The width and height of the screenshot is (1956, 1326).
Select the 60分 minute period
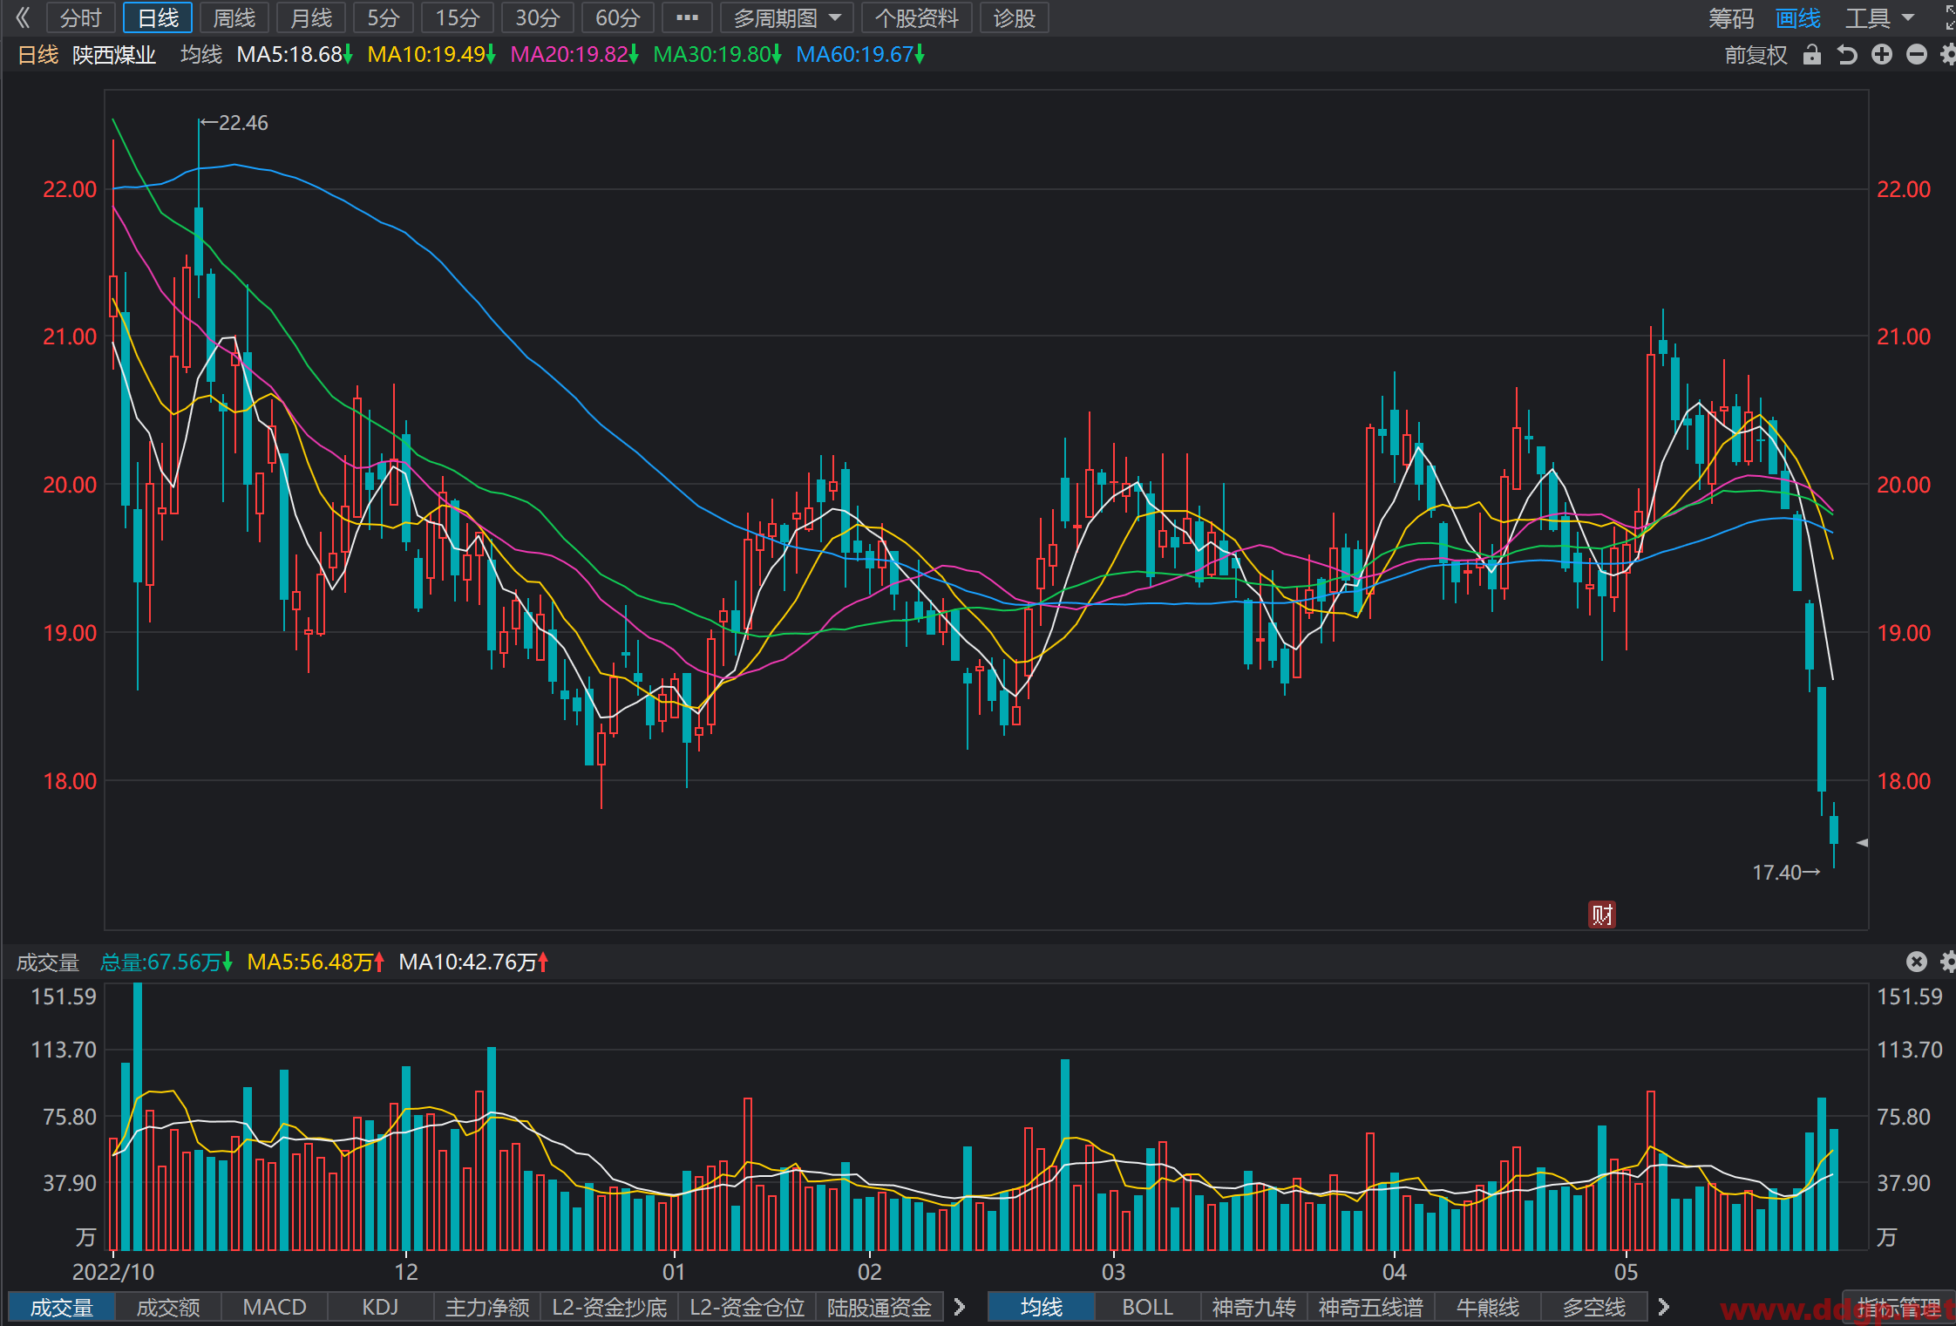(x=618, y=17)
